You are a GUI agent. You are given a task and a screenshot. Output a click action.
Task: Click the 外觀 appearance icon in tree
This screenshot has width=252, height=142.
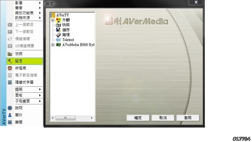pyautogui.click(x=58, y=20)
